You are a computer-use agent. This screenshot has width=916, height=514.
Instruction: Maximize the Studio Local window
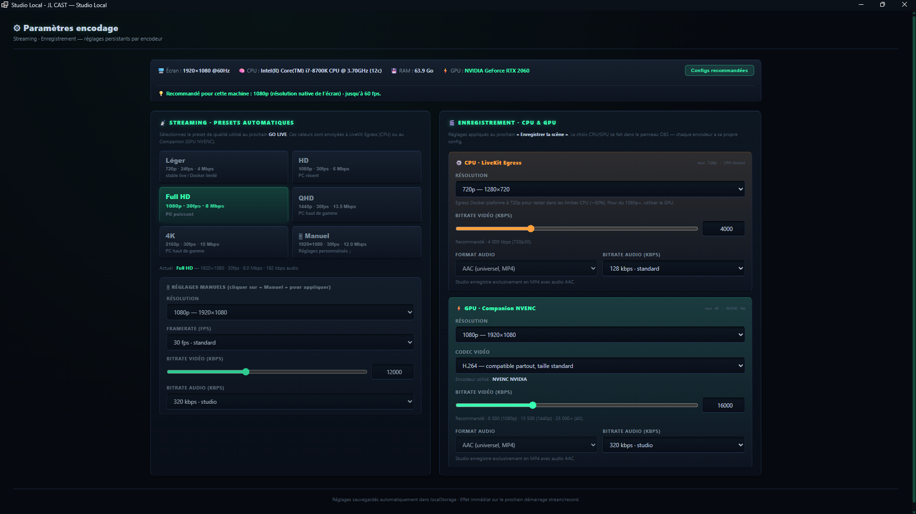(882, 5)
